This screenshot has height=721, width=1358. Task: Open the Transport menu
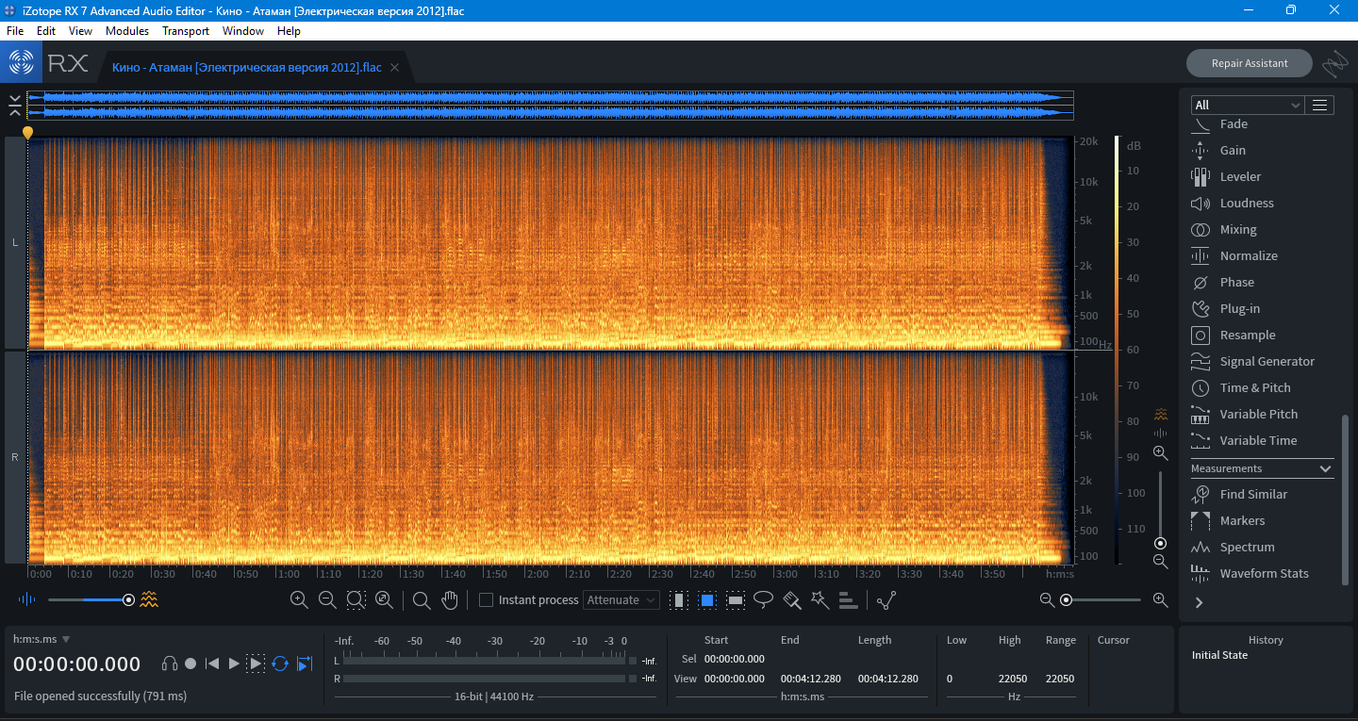point(185,31)
